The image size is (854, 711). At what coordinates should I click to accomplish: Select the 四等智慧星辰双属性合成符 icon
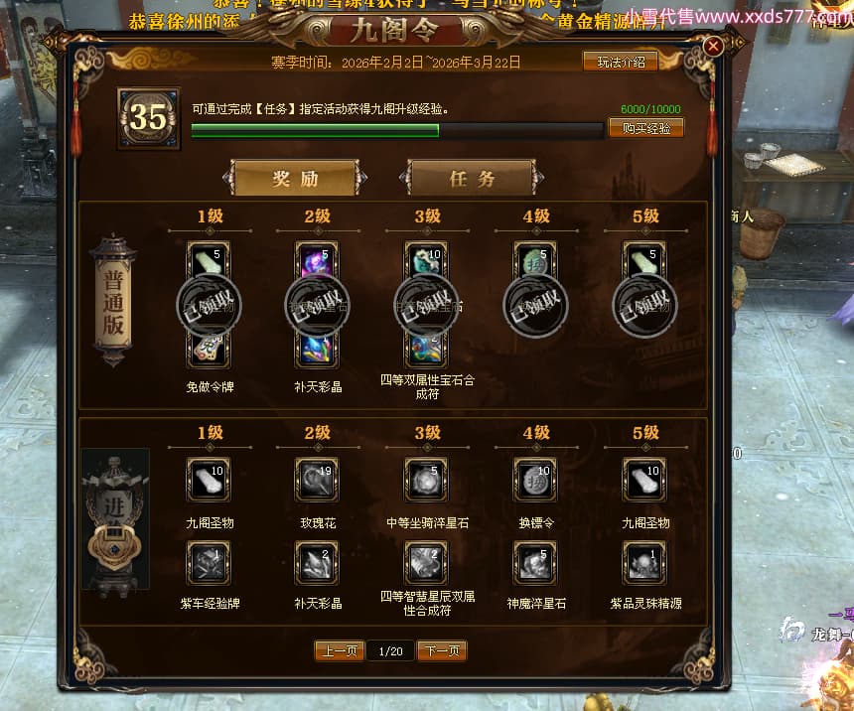pos(426,563)
